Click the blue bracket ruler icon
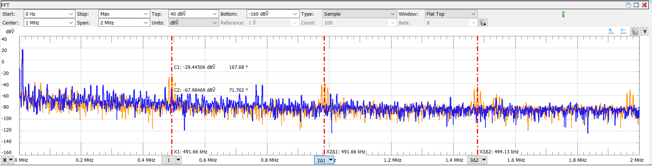 (x=623, y=31)
